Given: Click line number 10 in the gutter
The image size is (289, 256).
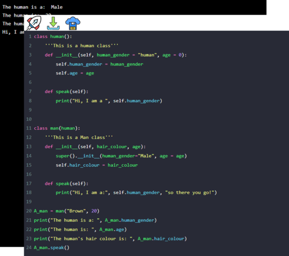Looking at the screenshot, I should click(x=29, y=119).
